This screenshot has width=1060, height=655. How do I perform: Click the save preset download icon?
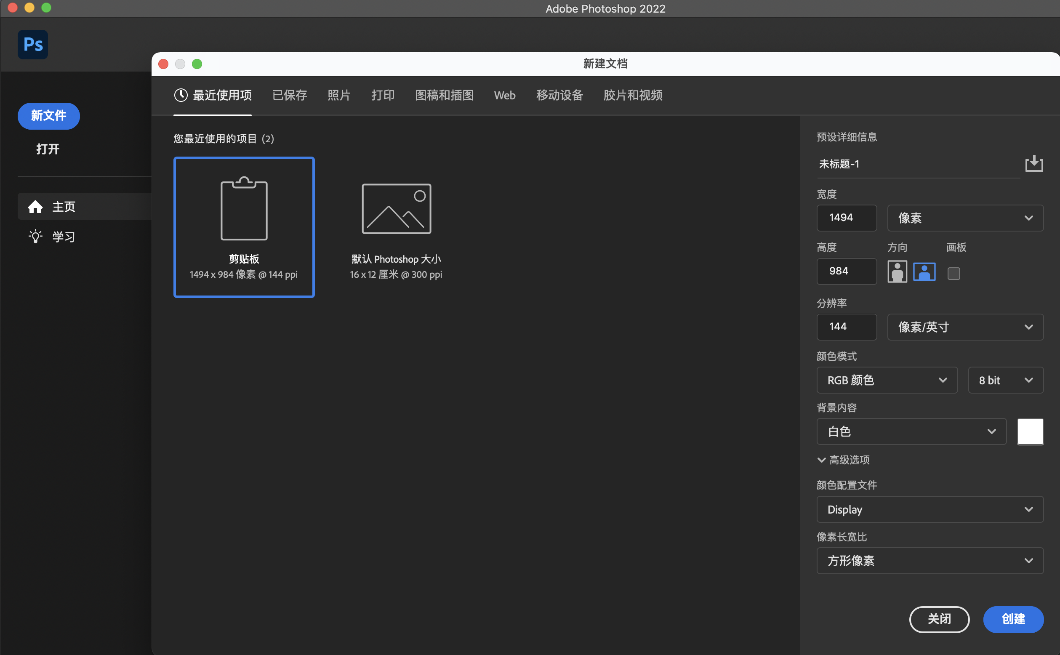click(x=1034, y=164)
